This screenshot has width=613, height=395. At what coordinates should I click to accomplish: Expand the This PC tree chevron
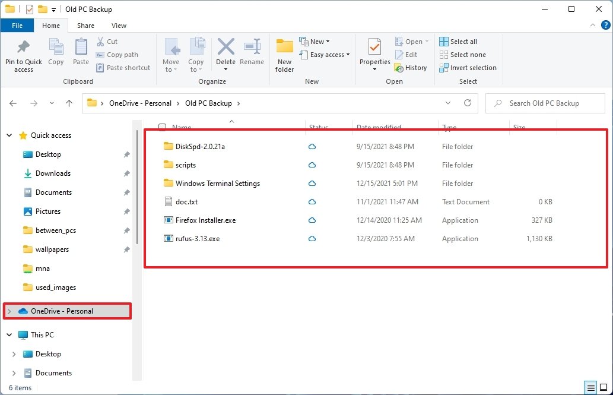click(8, 334)
